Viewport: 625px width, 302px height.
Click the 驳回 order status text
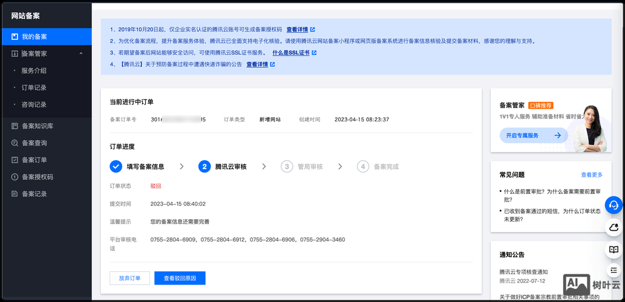coord(155,186)
